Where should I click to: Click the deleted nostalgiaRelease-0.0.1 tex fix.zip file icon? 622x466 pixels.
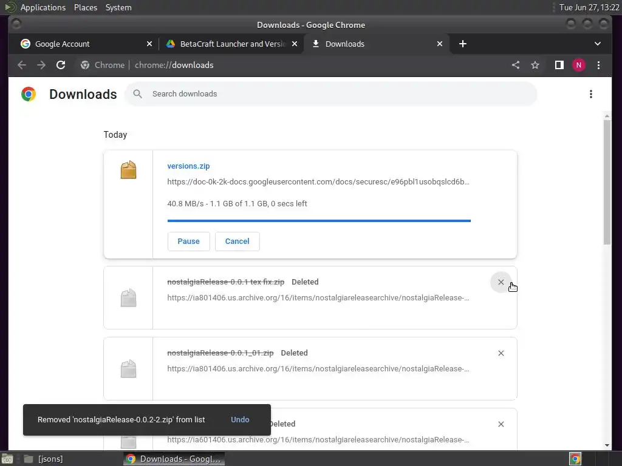[128, 297]
